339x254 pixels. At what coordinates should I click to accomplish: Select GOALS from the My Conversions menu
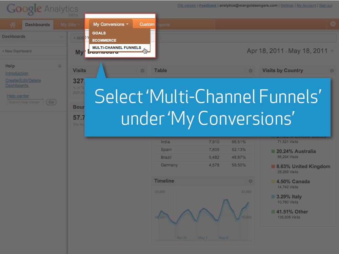click(99, 33)
